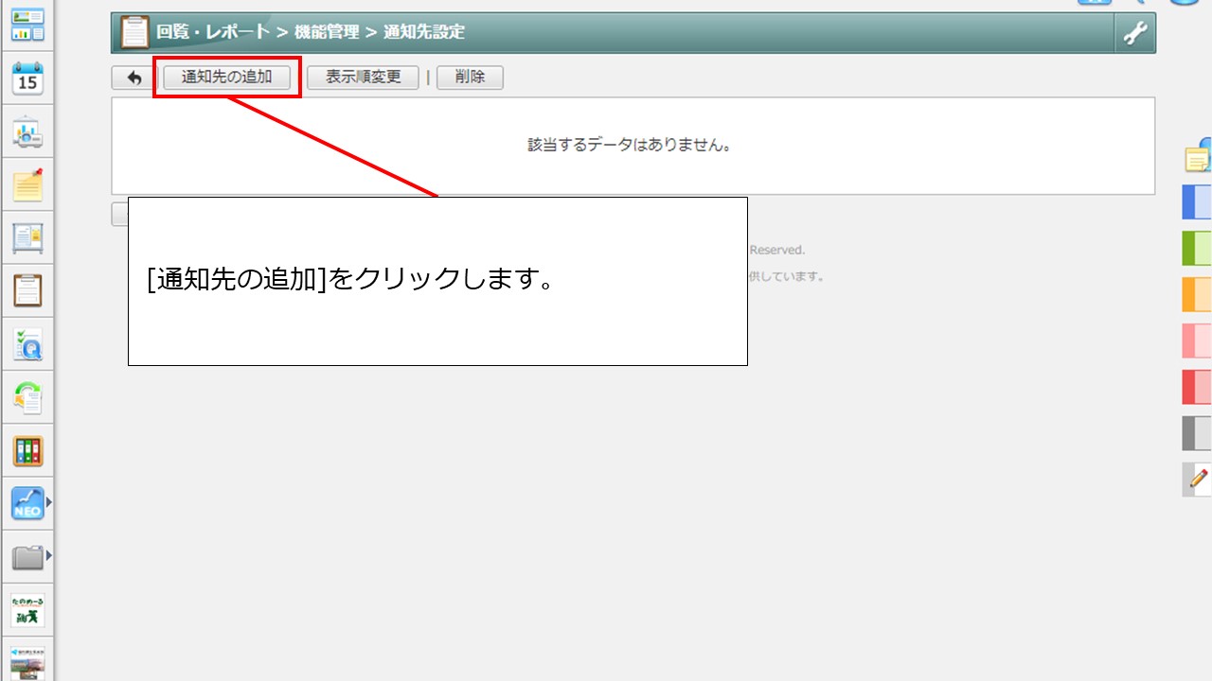
Task: Open the three-binder cabinet icon
Action: pos(27,451)
